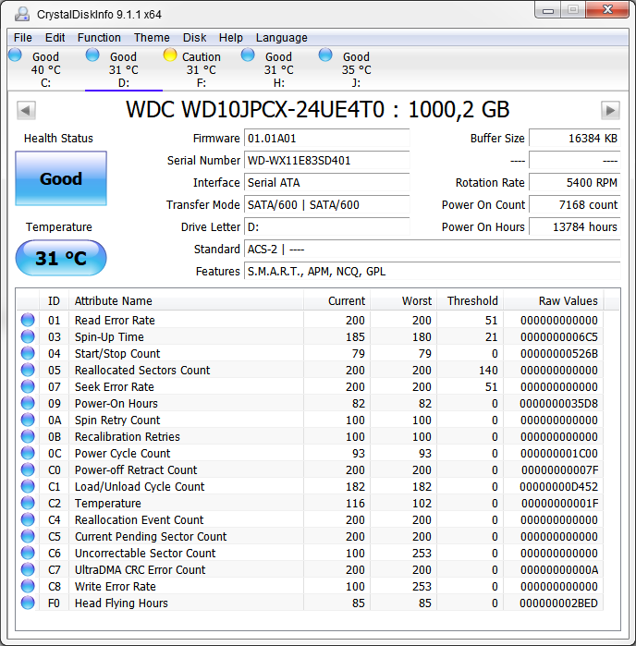Open the Theme menu

(x=152, y=38)
